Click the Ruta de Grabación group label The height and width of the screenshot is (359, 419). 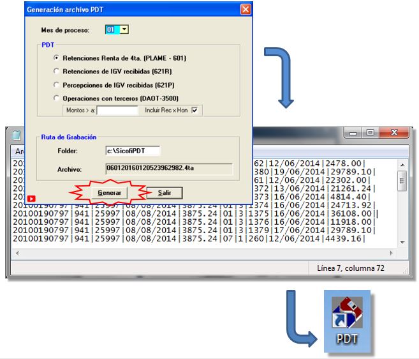pos(69,137)
